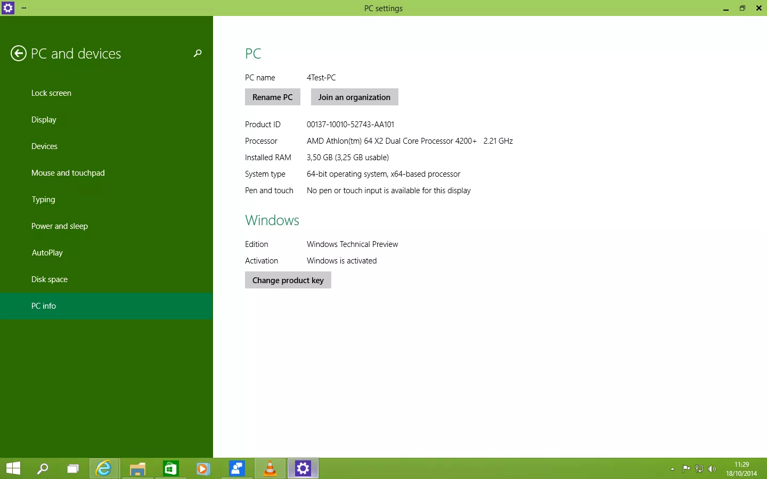Click Change product key button
Screen dimensions: 767x479
[x=288, y=280]
